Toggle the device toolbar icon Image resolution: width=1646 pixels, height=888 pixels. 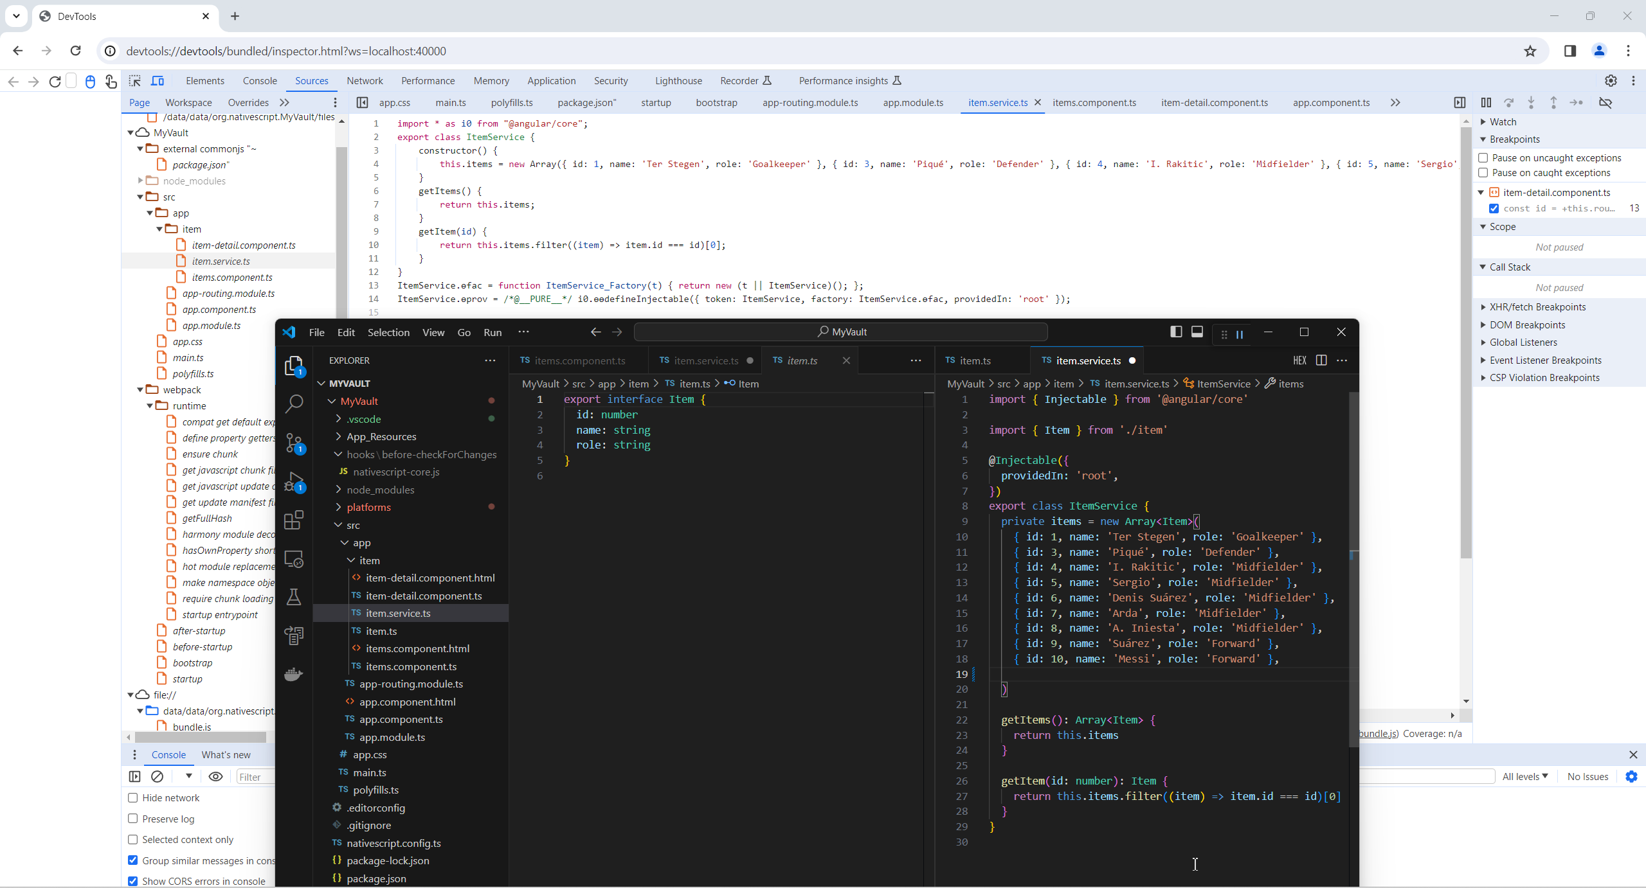[158, 81]
